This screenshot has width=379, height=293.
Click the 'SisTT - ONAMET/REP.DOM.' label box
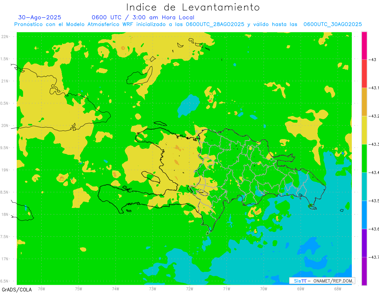322,281
